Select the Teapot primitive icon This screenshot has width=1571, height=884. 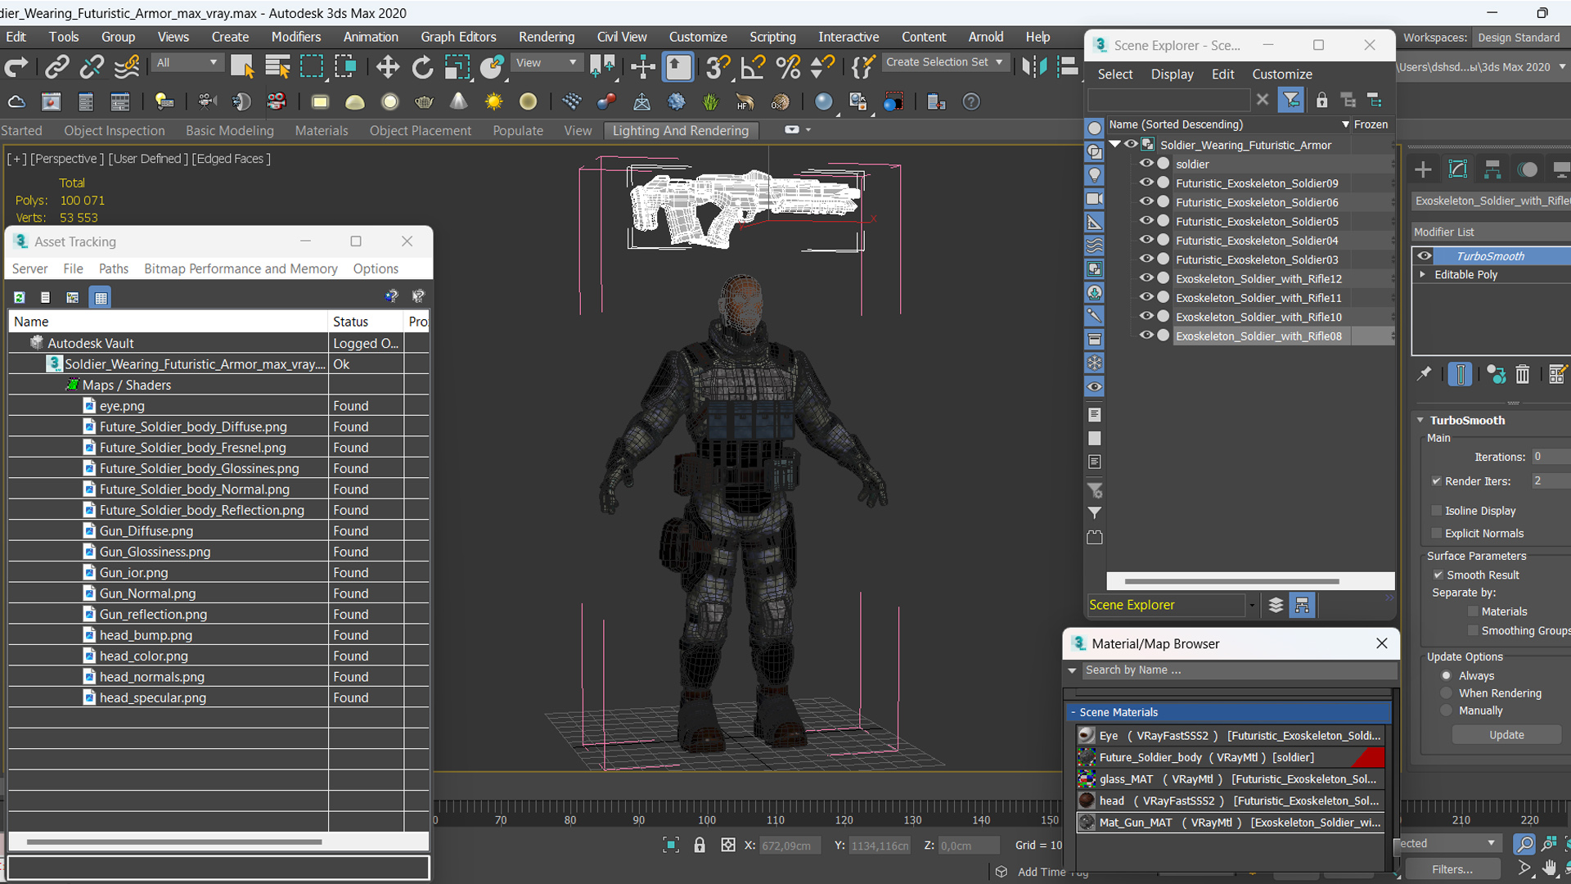tap(424, 101)
